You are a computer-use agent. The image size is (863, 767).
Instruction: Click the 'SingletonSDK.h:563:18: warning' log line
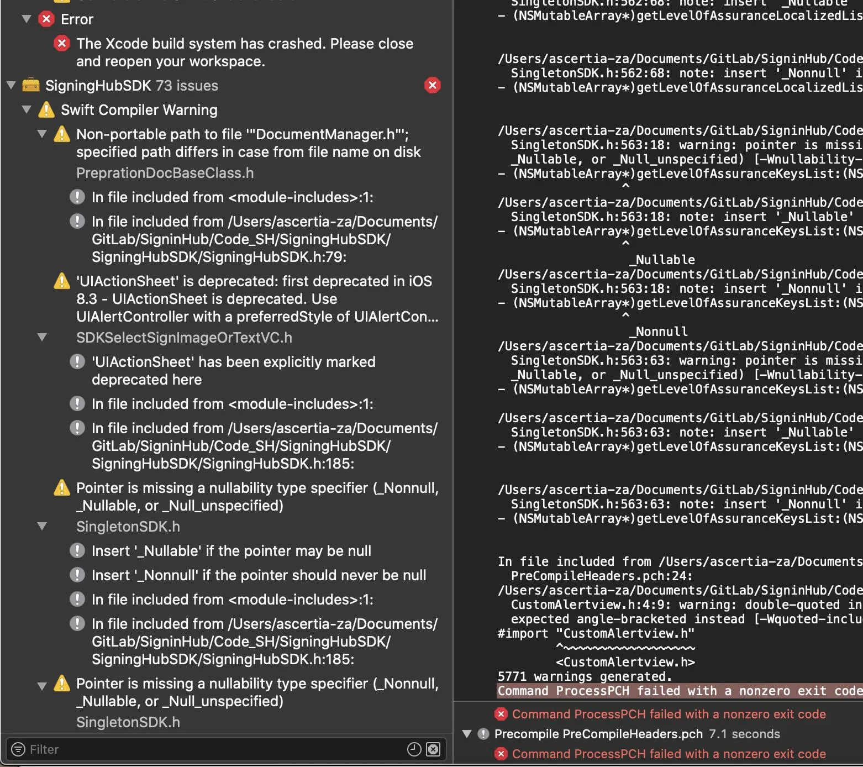click(687, 145)
